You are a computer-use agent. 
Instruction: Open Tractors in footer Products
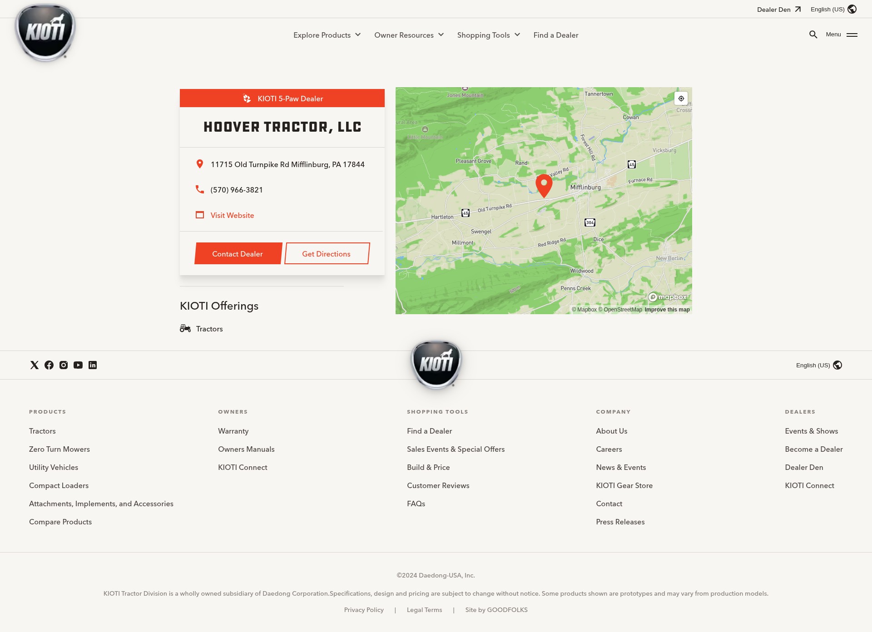pos(42,431)
